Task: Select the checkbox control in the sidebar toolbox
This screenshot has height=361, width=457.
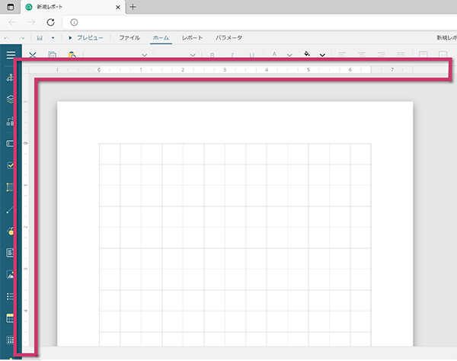Action: [11, 165]
